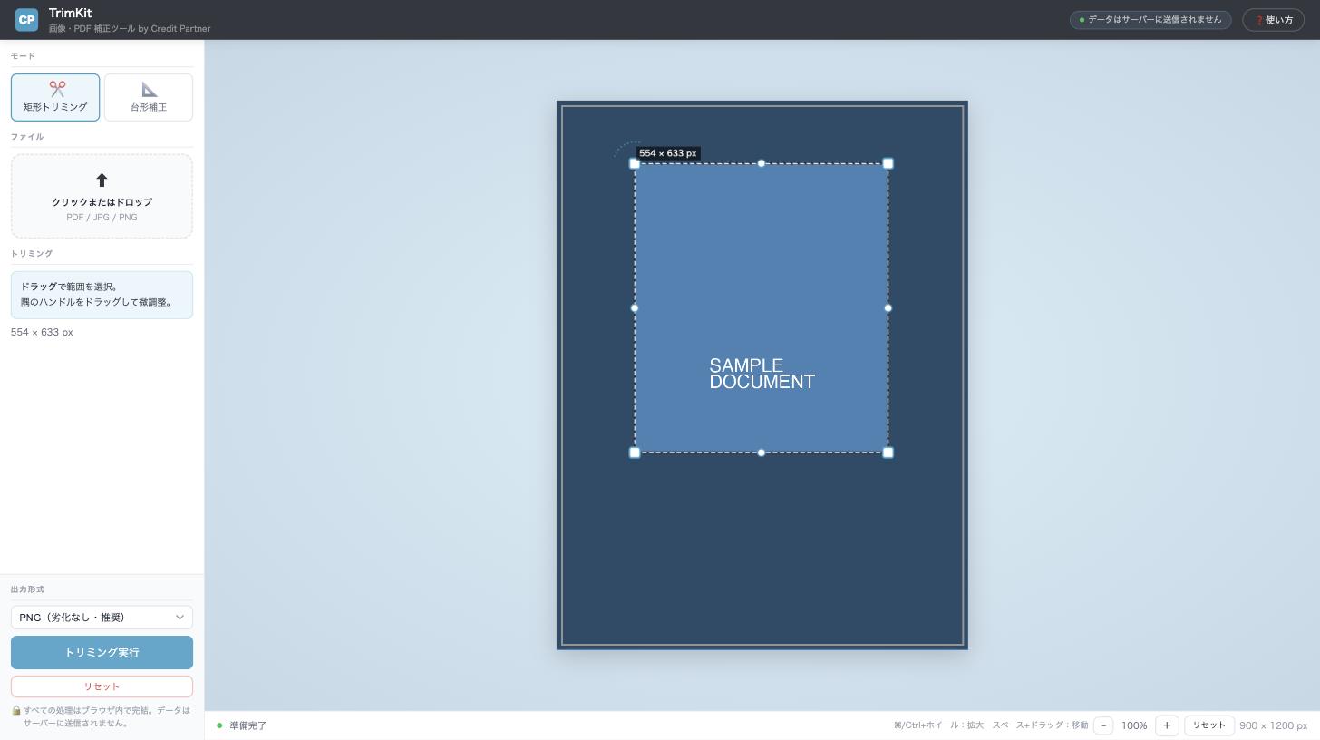Click the upload arrow in the file drop zone
Screen dimensions: 1320x740
pos(102,180)
